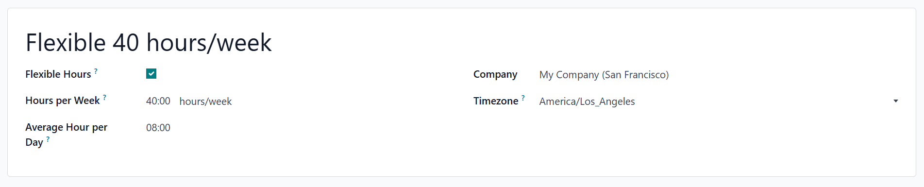Click the Flexible Hours help question mark

pos(96,71)
